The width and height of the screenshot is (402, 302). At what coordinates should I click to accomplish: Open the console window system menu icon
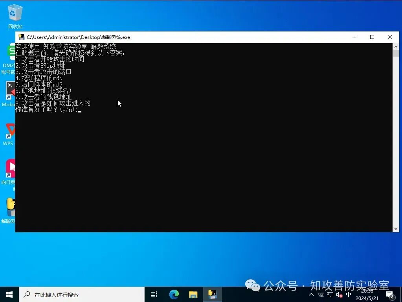point(21,37)
